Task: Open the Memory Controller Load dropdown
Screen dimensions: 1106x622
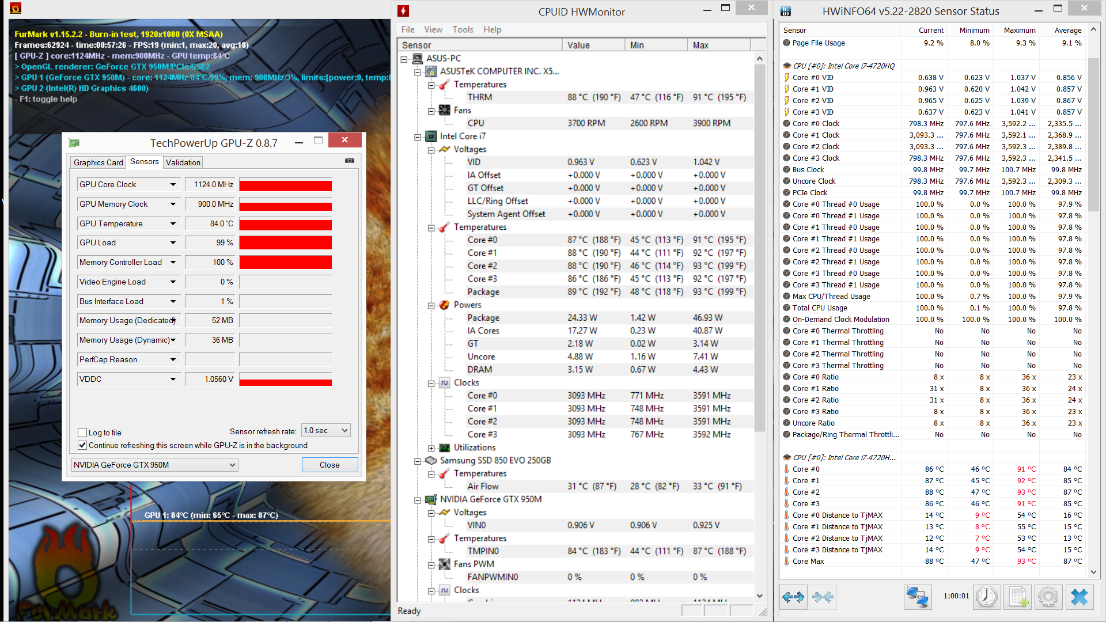Action: (173, 262)
